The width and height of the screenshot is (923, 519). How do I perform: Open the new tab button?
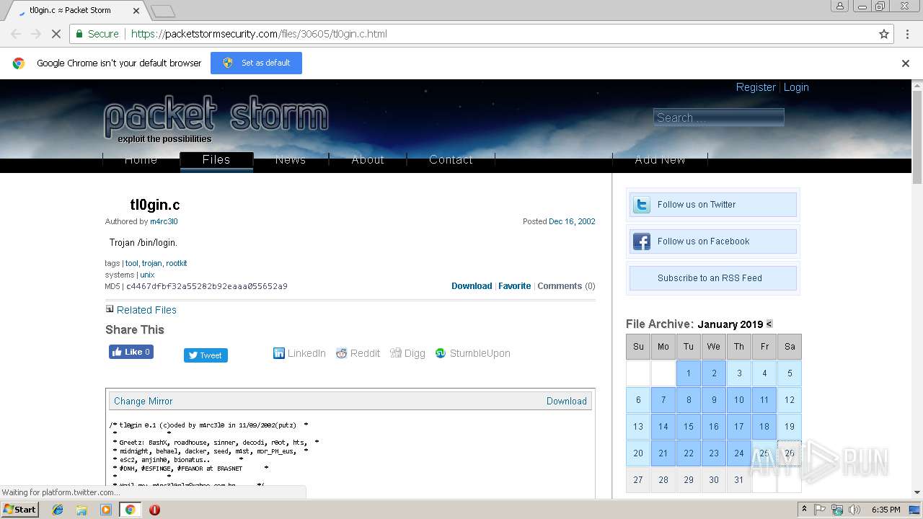click(163, 11)
